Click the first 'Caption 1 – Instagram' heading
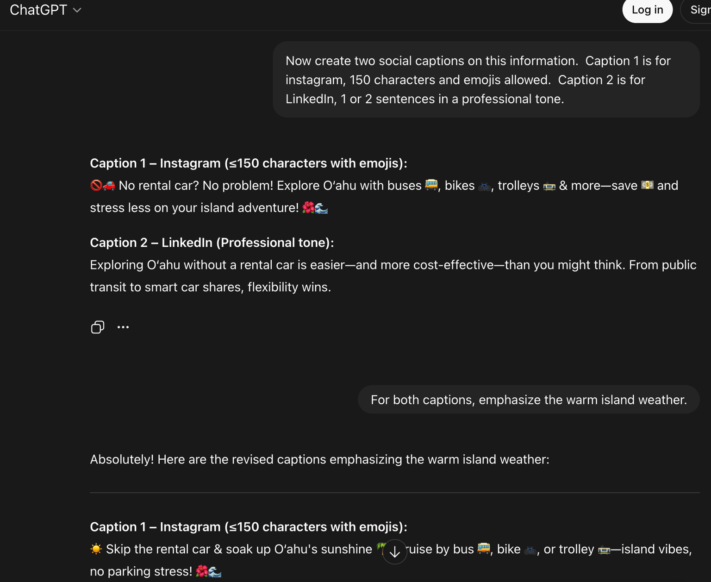Viewport: 711px width, 582px height. click(x=249, y=163)
